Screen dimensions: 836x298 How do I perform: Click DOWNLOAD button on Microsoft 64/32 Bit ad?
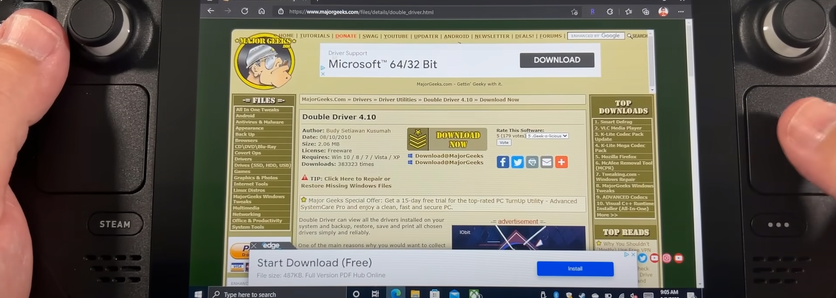557,60
